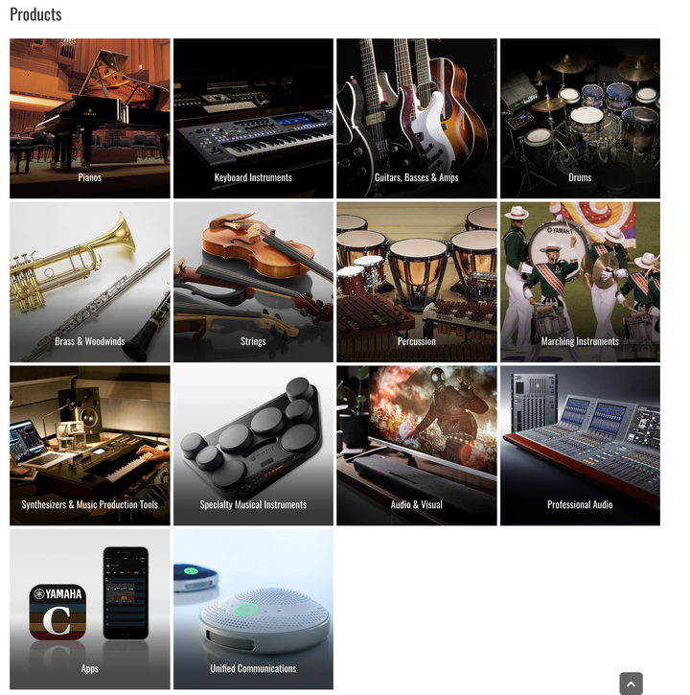Click the scroll-to-top chevron button

(x=631, y=683)
